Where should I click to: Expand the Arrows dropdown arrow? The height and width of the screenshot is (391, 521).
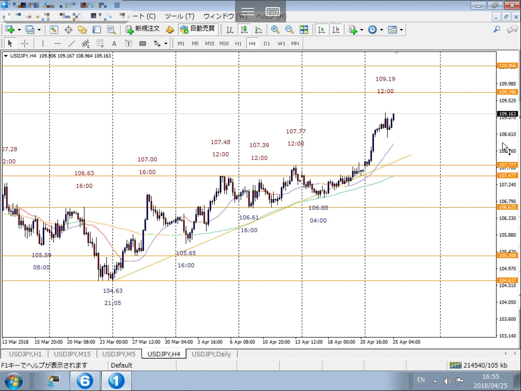[x=166, y=44]
